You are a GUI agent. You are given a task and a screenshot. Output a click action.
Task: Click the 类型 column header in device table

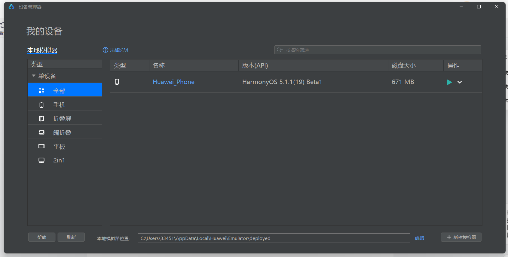(130, 65)
